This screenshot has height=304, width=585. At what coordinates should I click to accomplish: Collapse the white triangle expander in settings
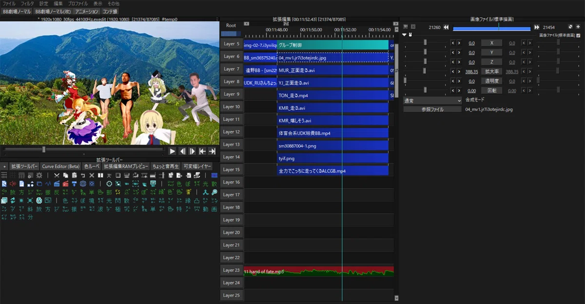405,35
